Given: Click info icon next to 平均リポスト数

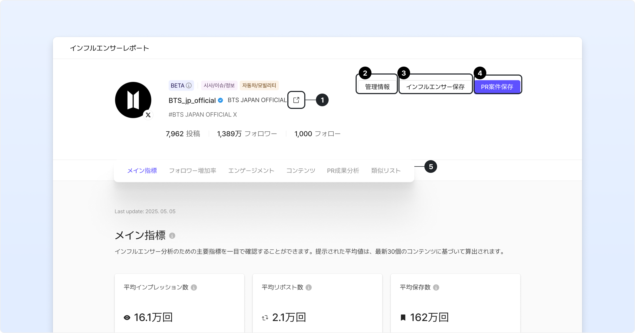Looking at the screenshot, I should pos(309,287).
